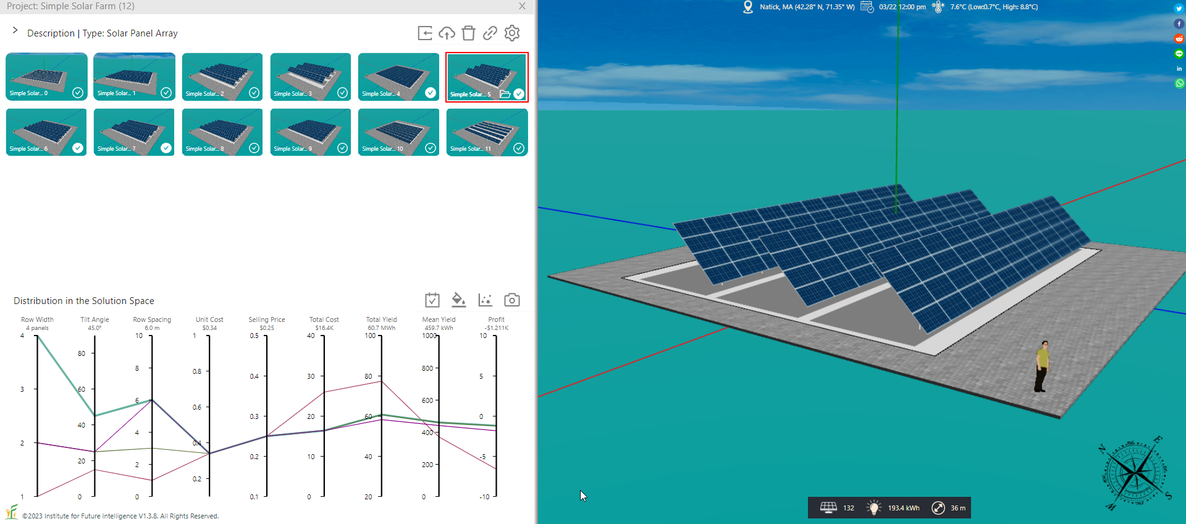Toggle checkmark on Simple Solar 4 thumbnail

pyautogui.click(x=431, y=93)
